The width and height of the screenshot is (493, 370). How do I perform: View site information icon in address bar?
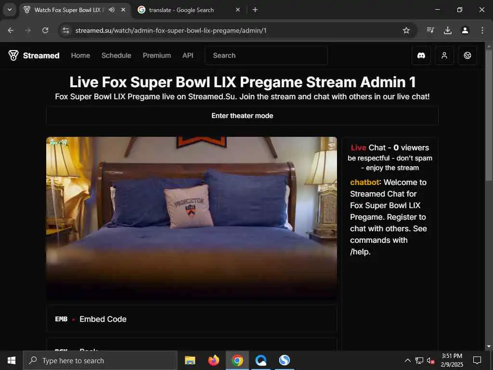(x=65, y=30)
